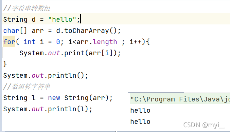
Task: Click the highlighted for keyword
Action: click(x=9, y=42)
